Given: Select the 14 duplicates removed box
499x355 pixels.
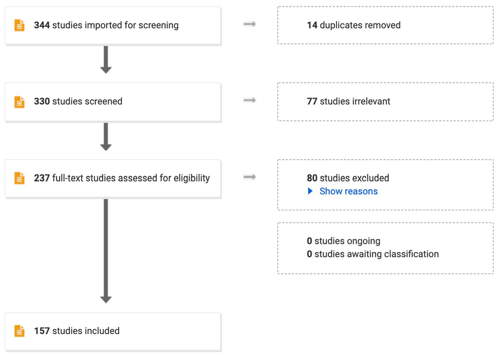Looking at the screenshot, I should click(385, 25).
